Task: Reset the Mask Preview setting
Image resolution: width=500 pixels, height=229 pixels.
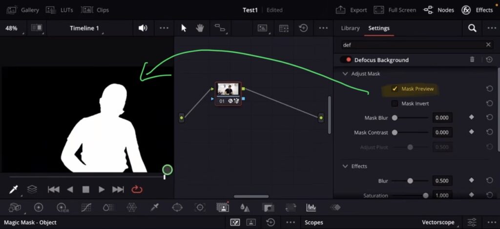Action: click(x=489, y=89)
